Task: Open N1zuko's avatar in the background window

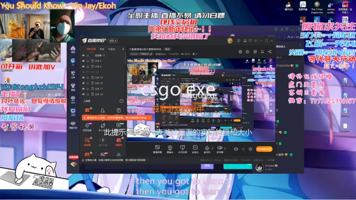Action: (259, 168)
